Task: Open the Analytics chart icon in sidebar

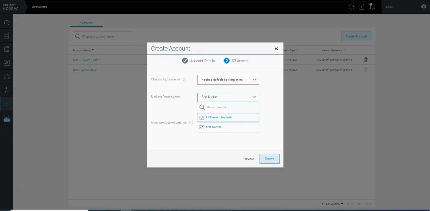Action: pos(7,118)
